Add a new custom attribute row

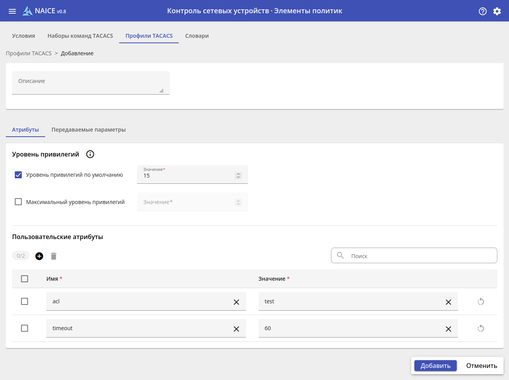pos(39,256)
